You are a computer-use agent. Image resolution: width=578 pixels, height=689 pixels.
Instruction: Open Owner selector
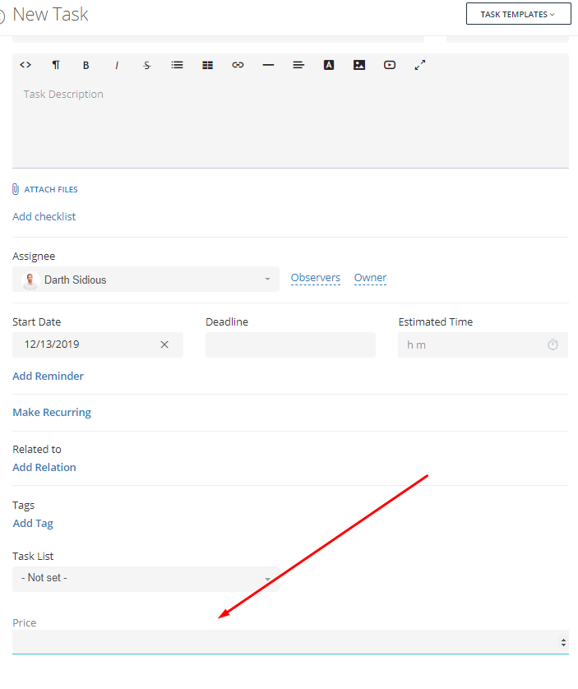(x=370, y=278)
